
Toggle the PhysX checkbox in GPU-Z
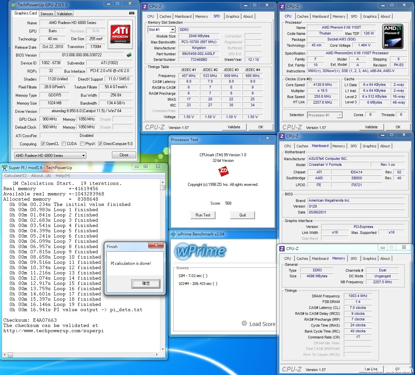click(82, 144)
